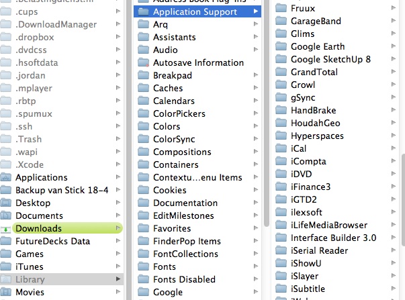Click the arrow next to iCal
Screen dimensions: 405x300
[x=394, y=148]
